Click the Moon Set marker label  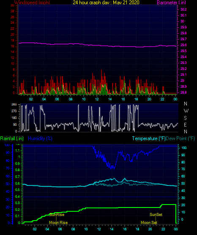pos(149,223)
